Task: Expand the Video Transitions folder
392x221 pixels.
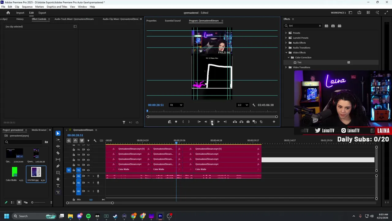Action: pos(286,67)
